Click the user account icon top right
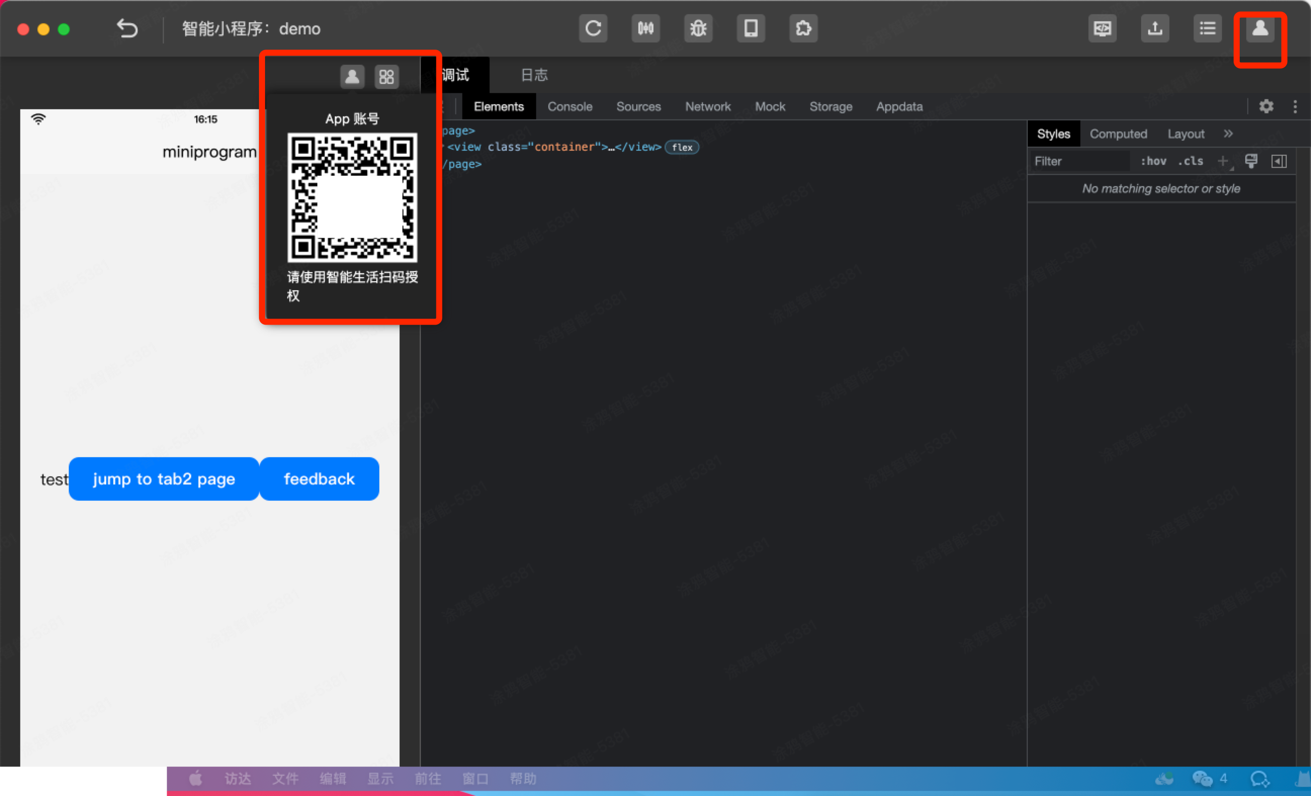This screenshot has height=796, width=1311. pos(1259,28)
